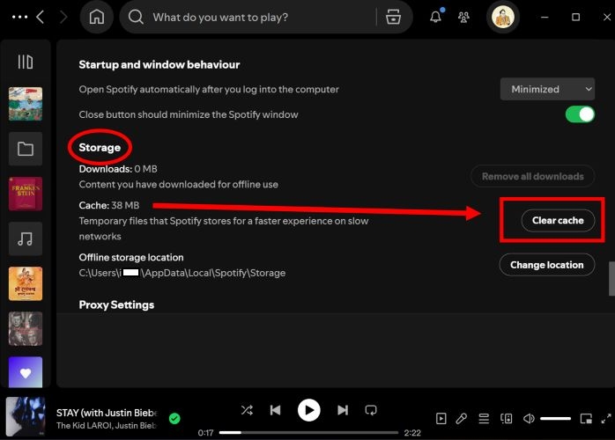Click the offline storage path text
Viewport: 615px width, 440px height.
[182, 273]
